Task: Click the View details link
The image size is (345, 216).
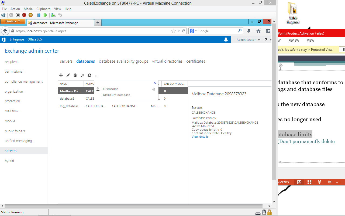Action: click(200, 137)
